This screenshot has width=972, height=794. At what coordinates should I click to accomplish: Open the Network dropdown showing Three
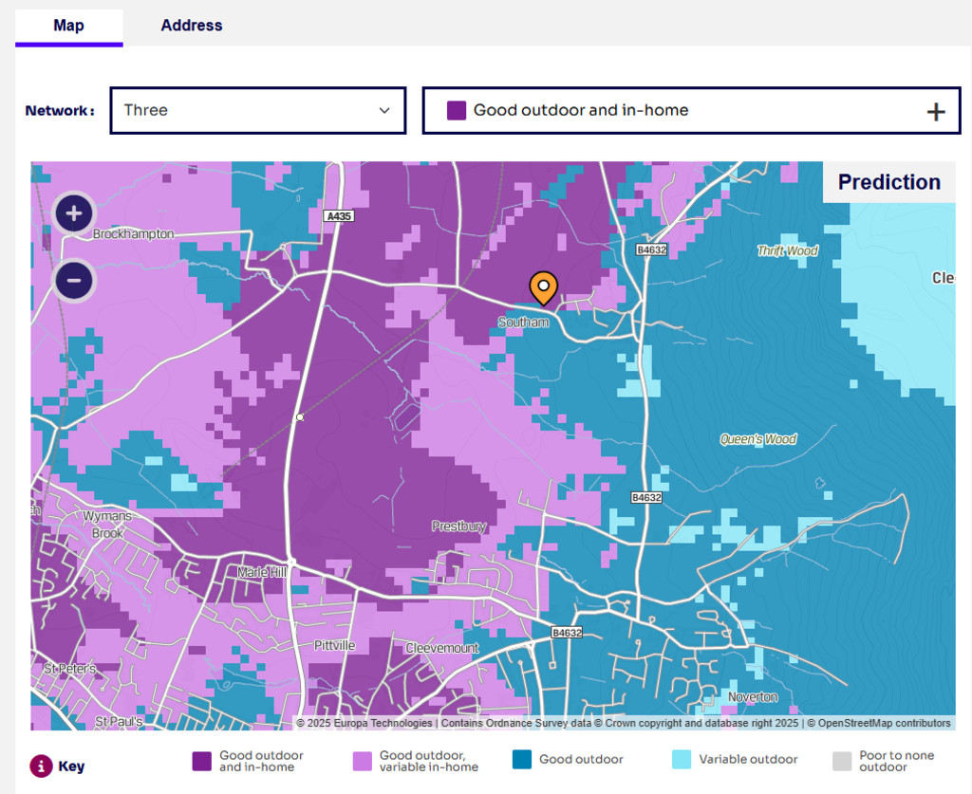[x=257, y=110]
